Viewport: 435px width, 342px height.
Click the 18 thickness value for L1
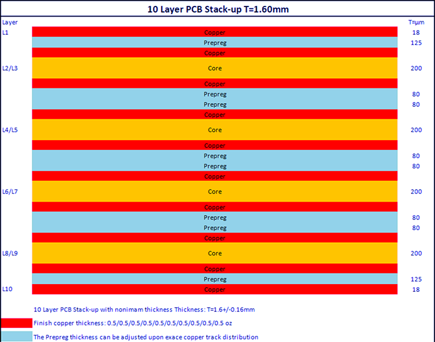pos(416,32)
